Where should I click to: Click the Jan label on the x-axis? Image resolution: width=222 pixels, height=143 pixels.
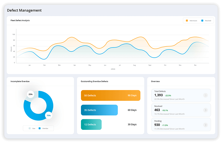pyautogui.click(x=30, y=65)
